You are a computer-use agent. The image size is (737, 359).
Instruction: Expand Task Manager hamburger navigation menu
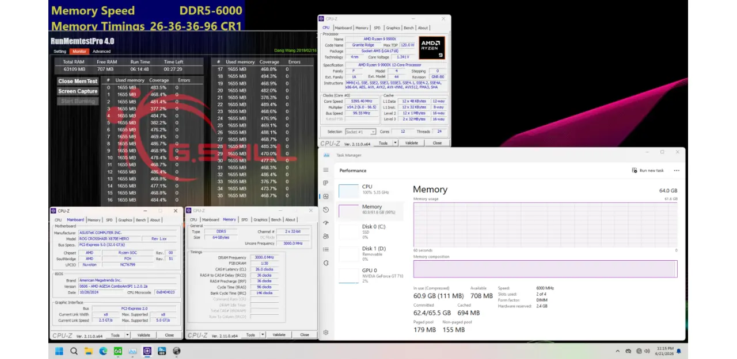tap(326, 170)
